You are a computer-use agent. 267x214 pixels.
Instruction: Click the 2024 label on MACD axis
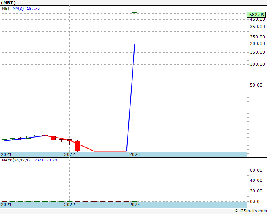click(135, 205)
